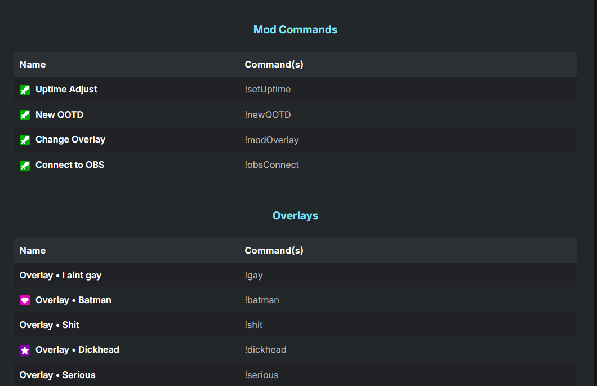Click the sword badge next to Connect to OBS
597x386 pixels.
coord(25,165)
